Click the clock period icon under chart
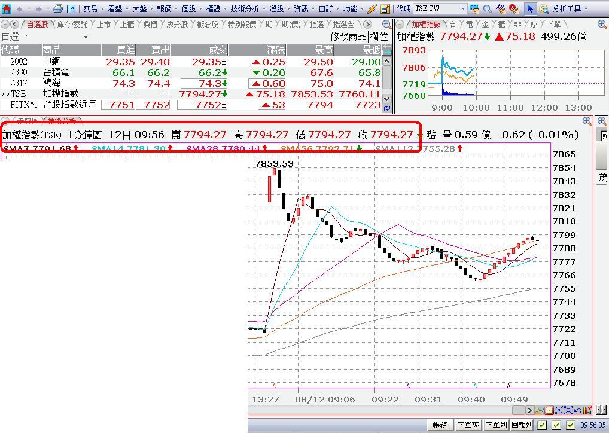This screenshot has width=609, height=433. tap(549, 410)
